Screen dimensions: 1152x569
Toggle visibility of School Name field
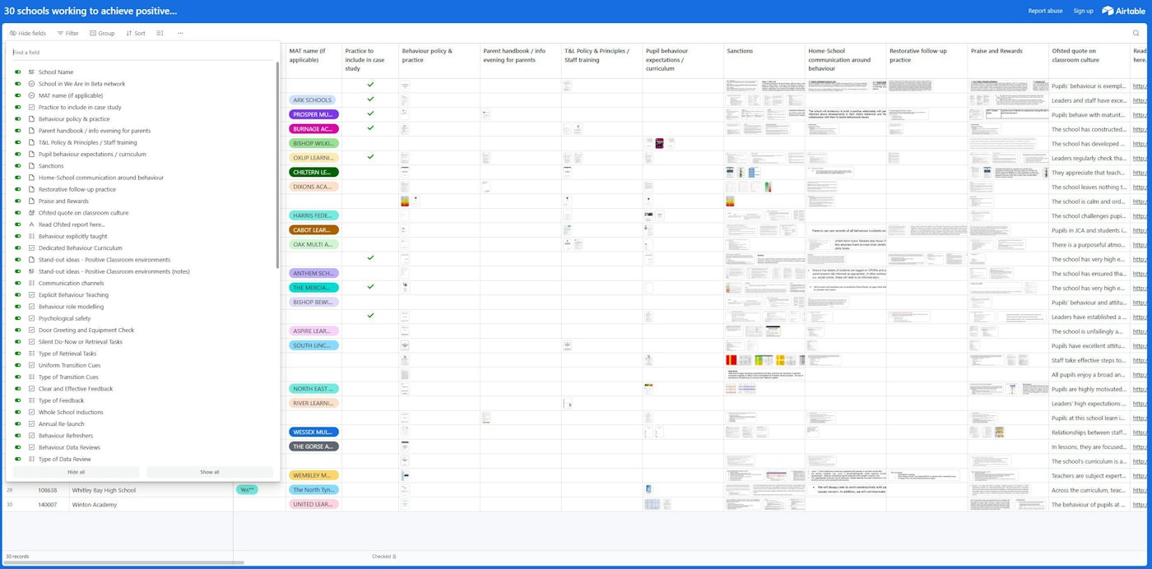tap(18, 72)
